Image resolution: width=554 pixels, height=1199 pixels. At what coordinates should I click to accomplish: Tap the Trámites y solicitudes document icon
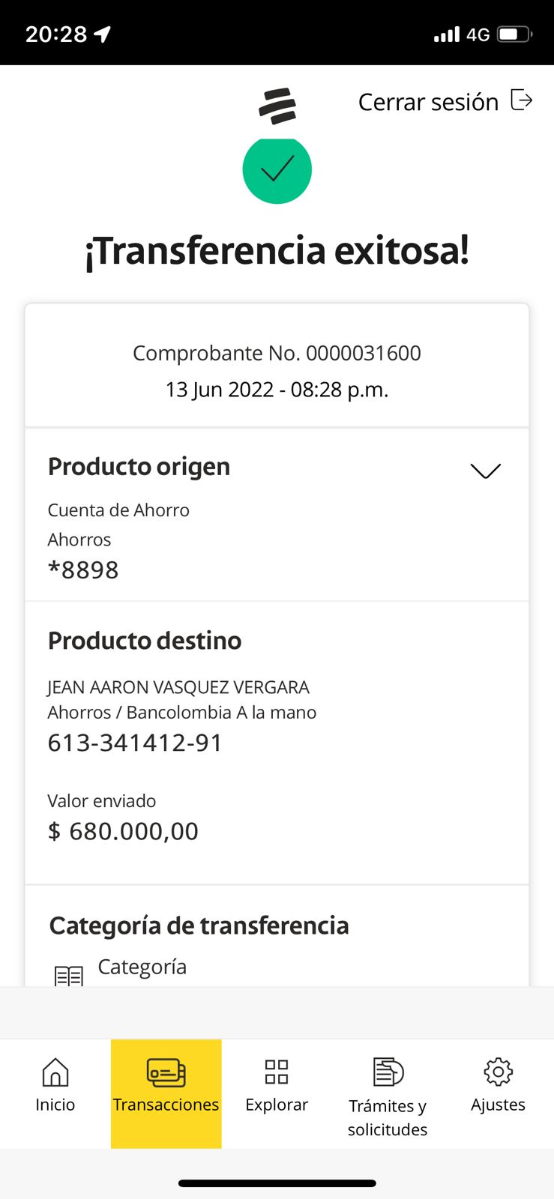tap(388, 1072)
